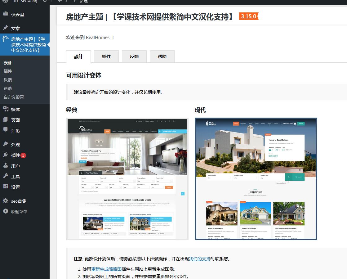Click the 媒体 media icon
This screenshot has height=279, width=347.
[6, 109]
